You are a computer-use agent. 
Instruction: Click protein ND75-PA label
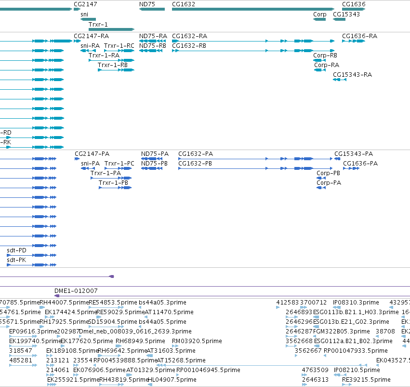pos(155,154)
